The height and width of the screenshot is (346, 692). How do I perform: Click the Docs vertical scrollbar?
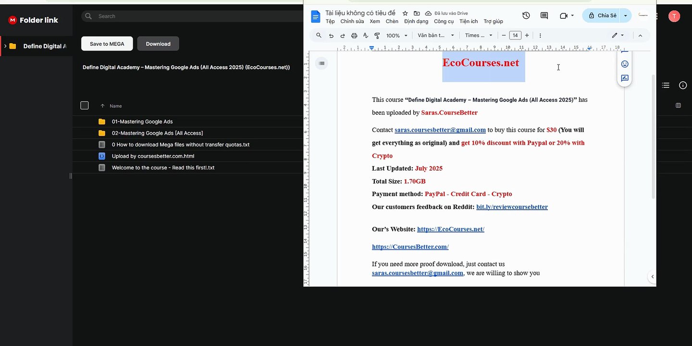(653, 137)
